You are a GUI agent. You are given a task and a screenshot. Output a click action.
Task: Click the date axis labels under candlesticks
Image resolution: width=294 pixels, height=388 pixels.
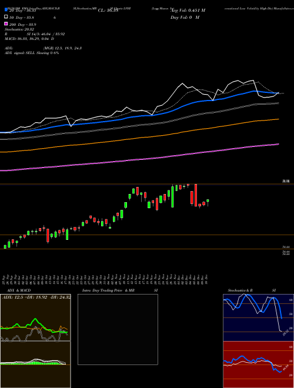pyautogui.click(x=105, y=279)
